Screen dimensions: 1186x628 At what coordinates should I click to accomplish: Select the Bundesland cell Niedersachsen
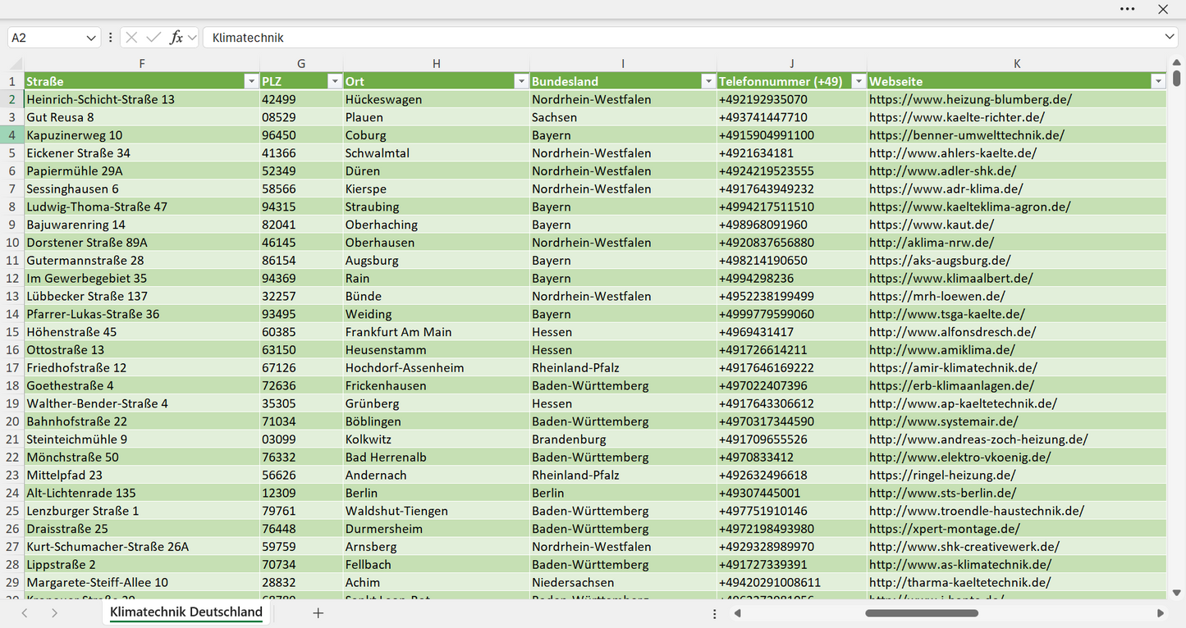[623, 582]
